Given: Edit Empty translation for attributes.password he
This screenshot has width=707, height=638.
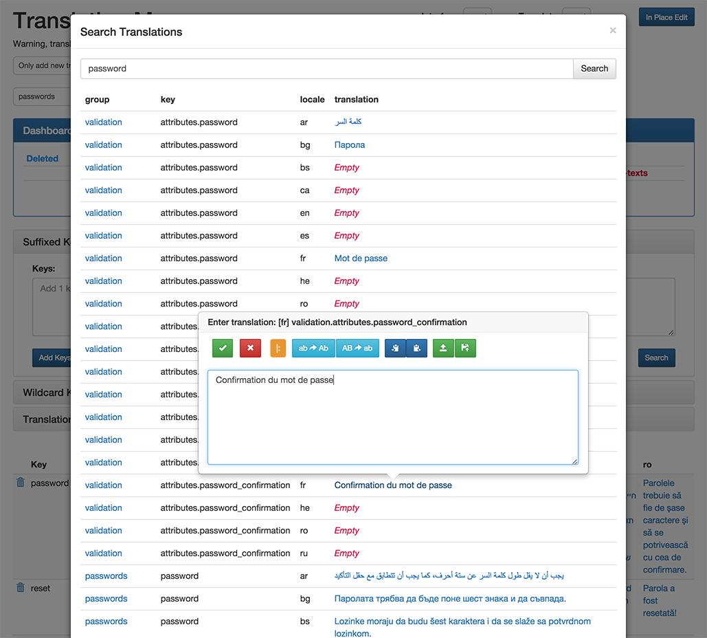Looking at the screenshot, I should pyautogui.click(x=347, y=281).
